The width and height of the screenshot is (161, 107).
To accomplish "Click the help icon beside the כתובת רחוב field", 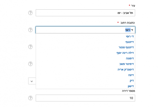I will (x=31, y=30).
